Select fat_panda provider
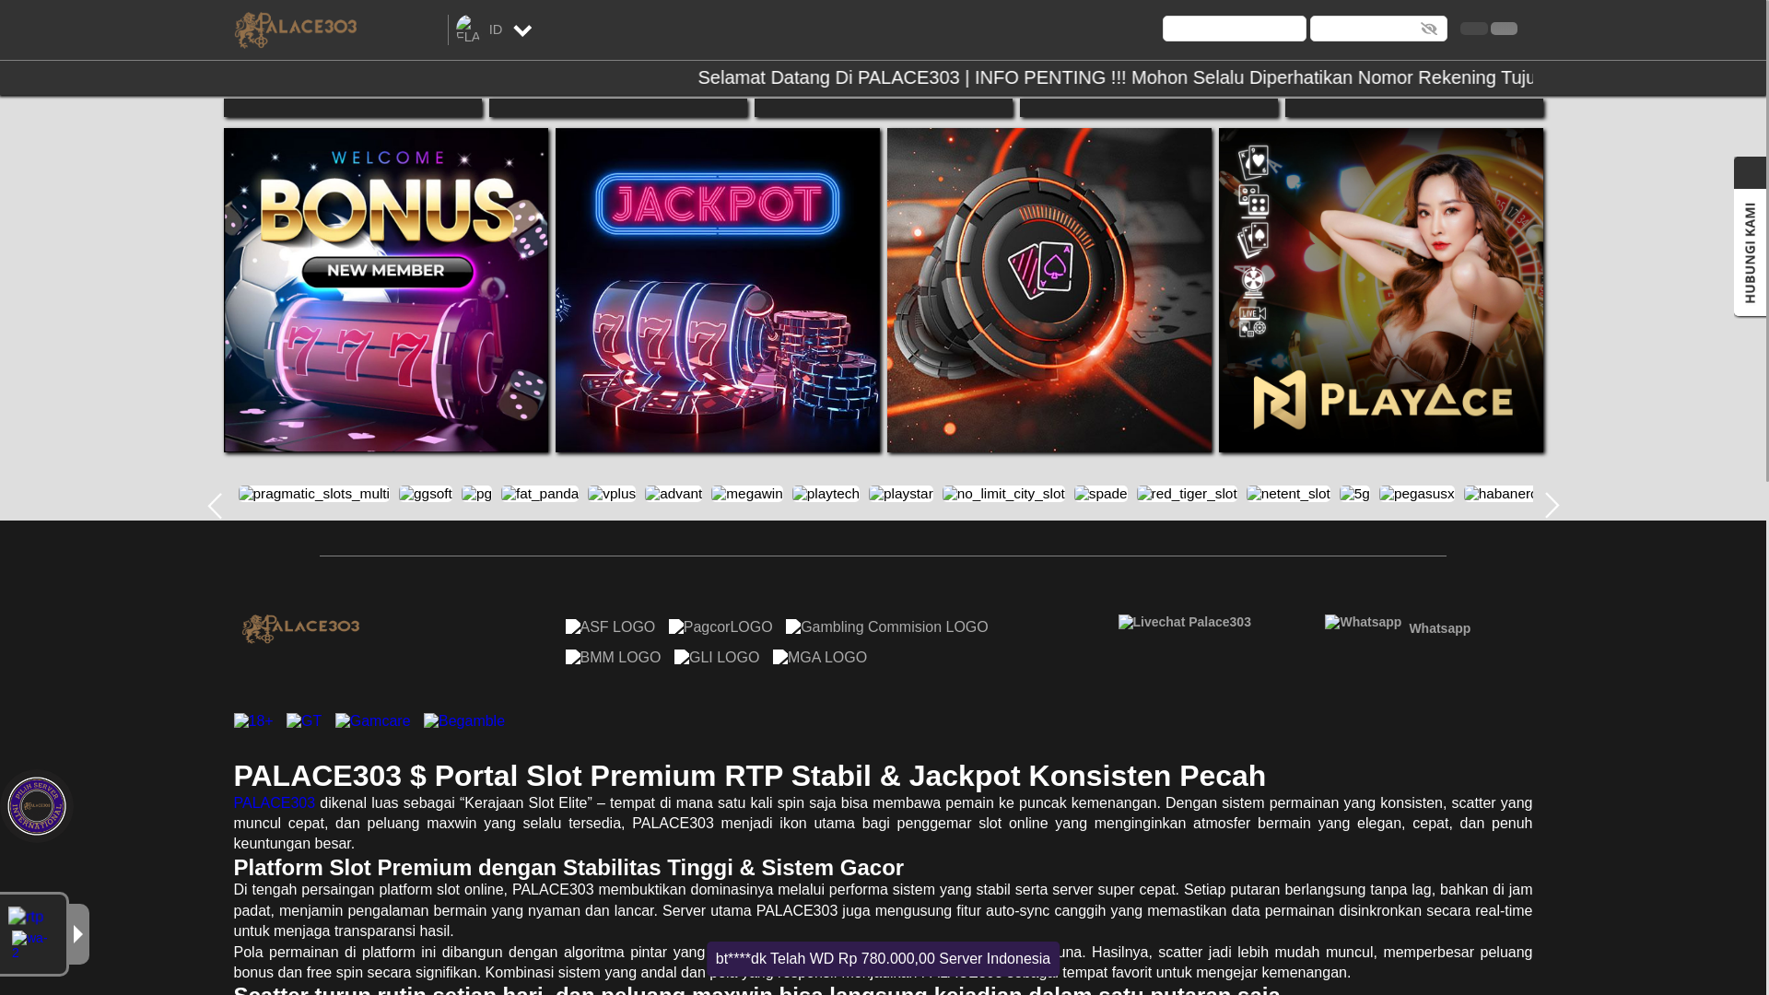Image resolution: width=1769 pixels, height=995 pixels. (540, 494)
